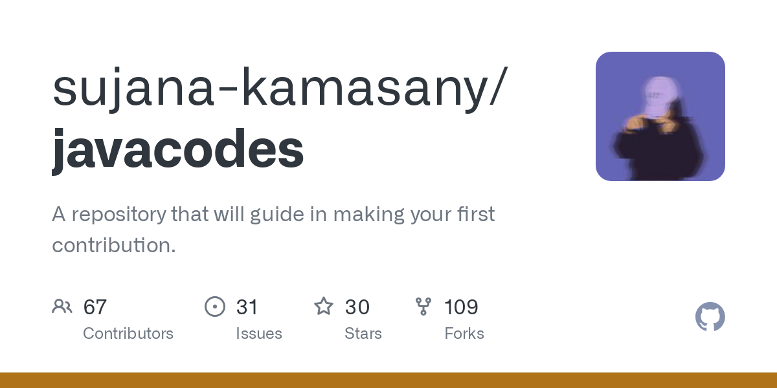
Task: Click the GitHub Octocat logo
Action: click(710, 317)
